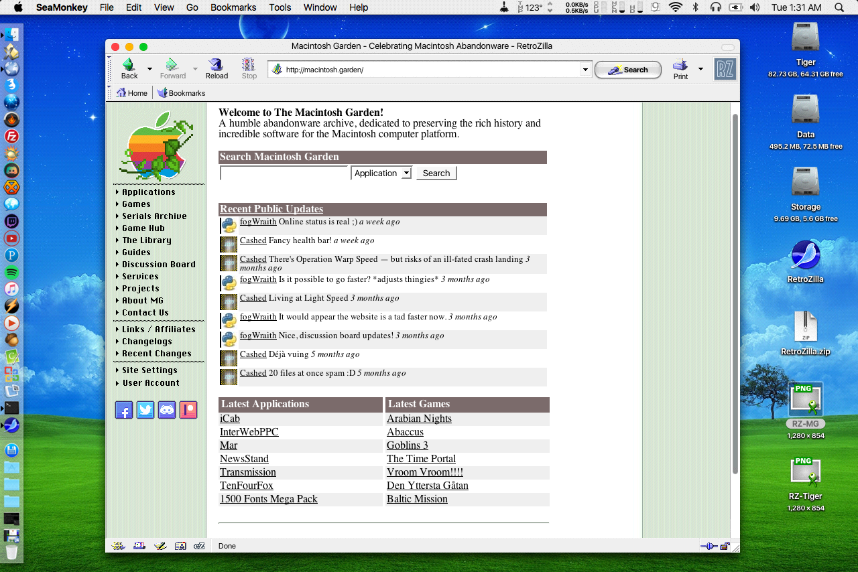Click the Finder icon in the Dock
The height and width of the screenshot is (572, 858).
click(11, 34)
